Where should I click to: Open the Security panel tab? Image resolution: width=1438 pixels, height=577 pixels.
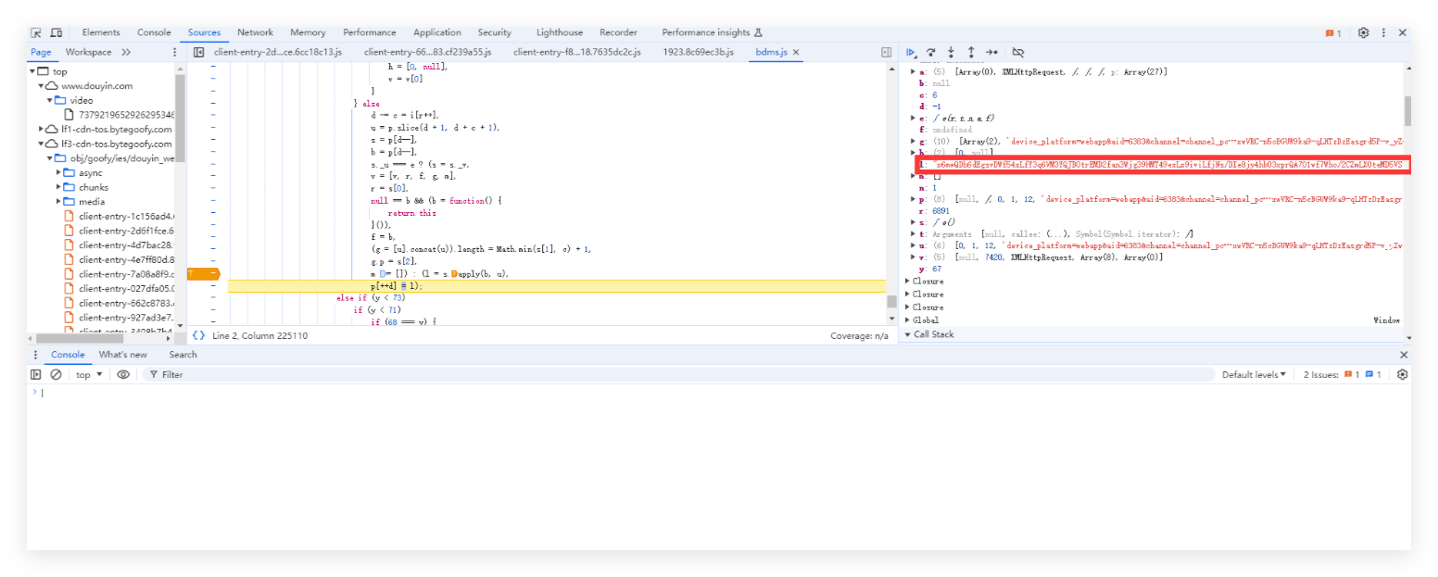click(x=495, y=32)
